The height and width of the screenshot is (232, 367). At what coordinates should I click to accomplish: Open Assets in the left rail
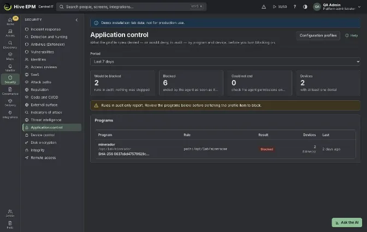click(10, 33)
